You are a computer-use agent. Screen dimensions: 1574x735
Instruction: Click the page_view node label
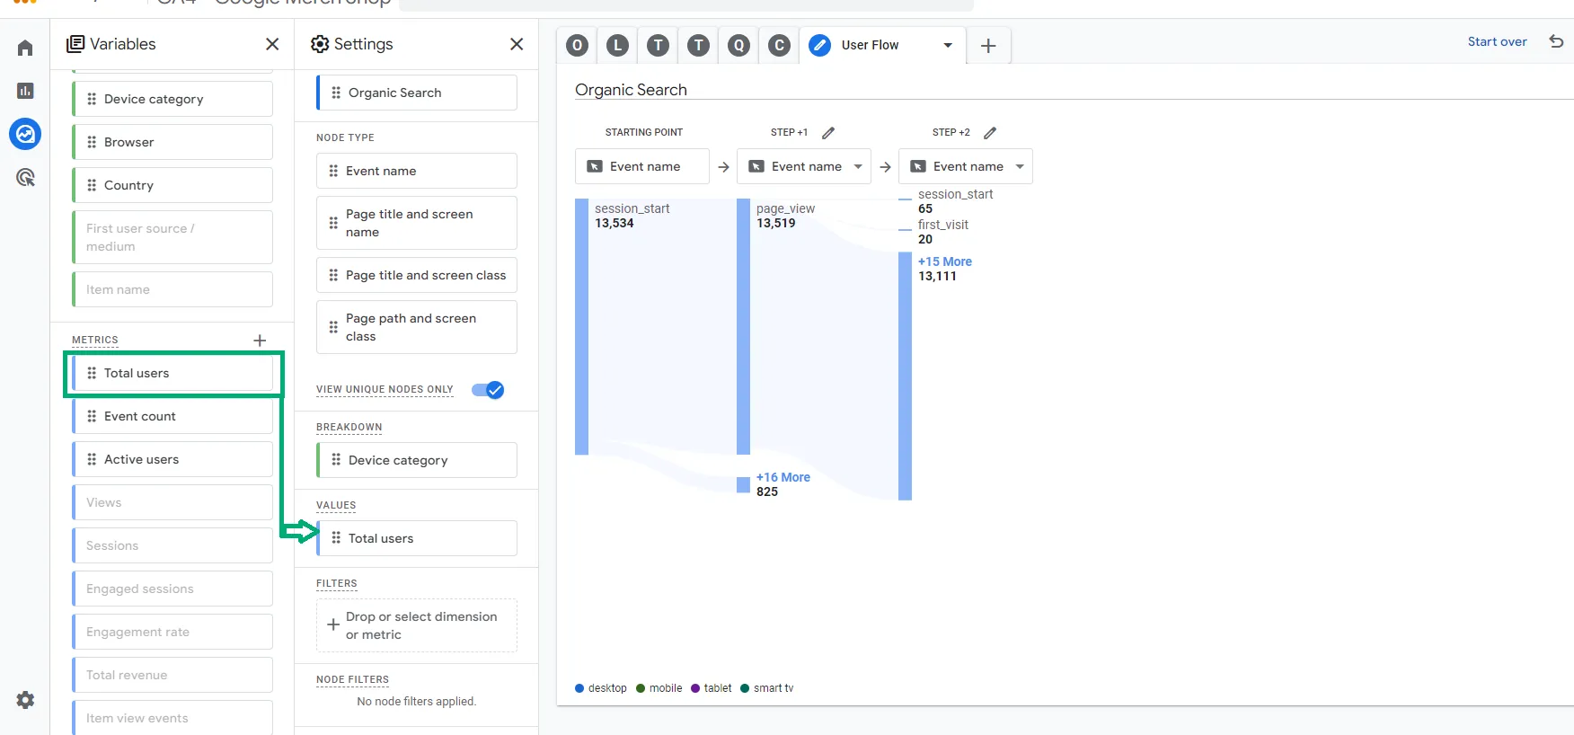[x=785, y=208]
